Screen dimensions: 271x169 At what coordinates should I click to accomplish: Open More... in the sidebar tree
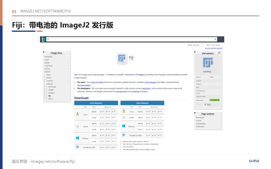51,99
